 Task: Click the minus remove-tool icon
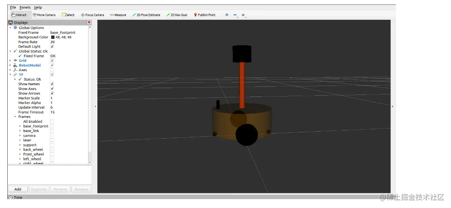click(x=235, y=15)
